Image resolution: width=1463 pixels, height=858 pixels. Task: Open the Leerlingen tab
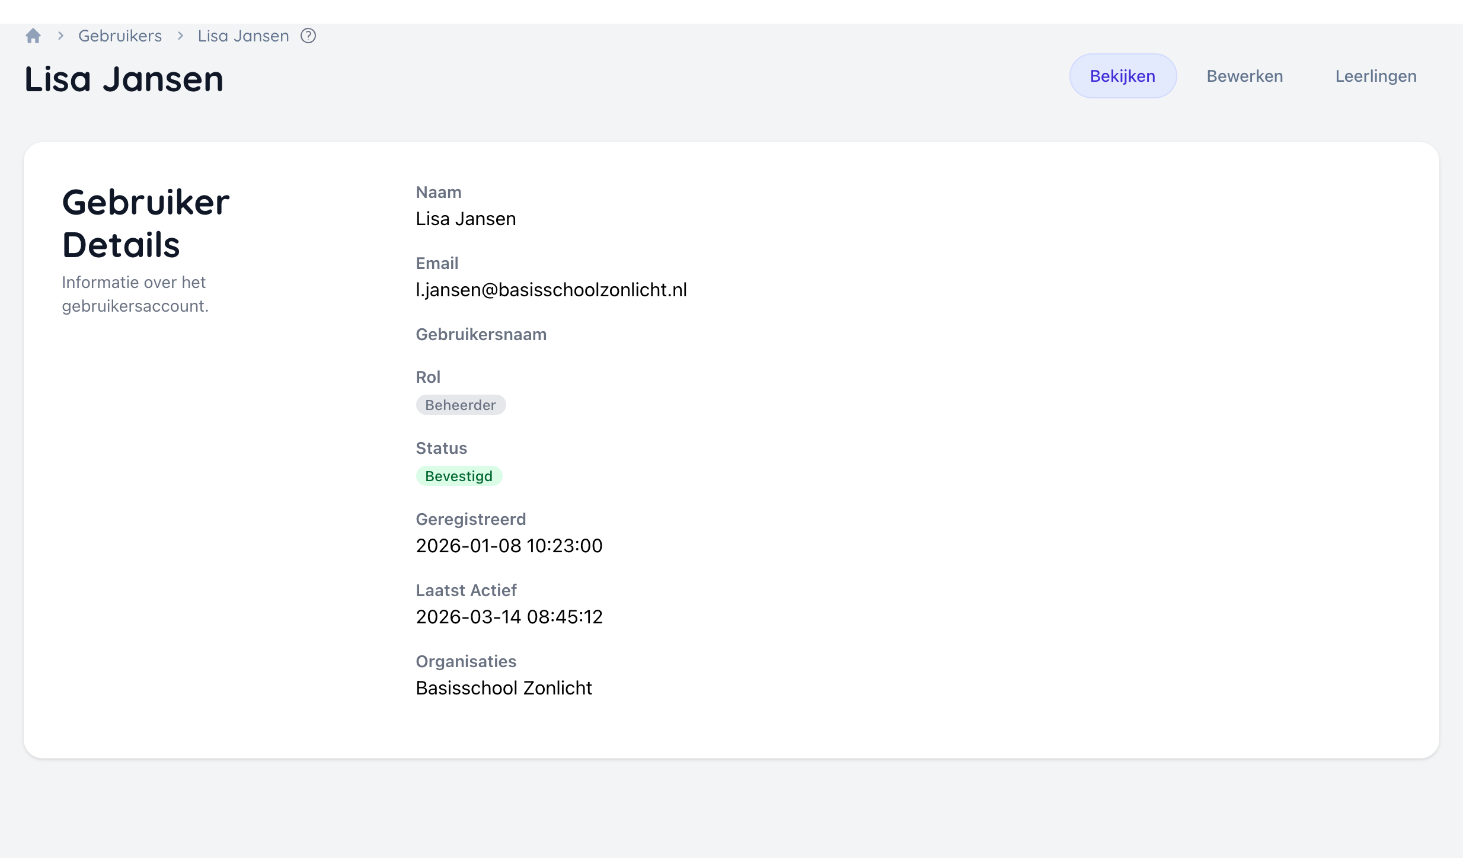point(1375,75)
